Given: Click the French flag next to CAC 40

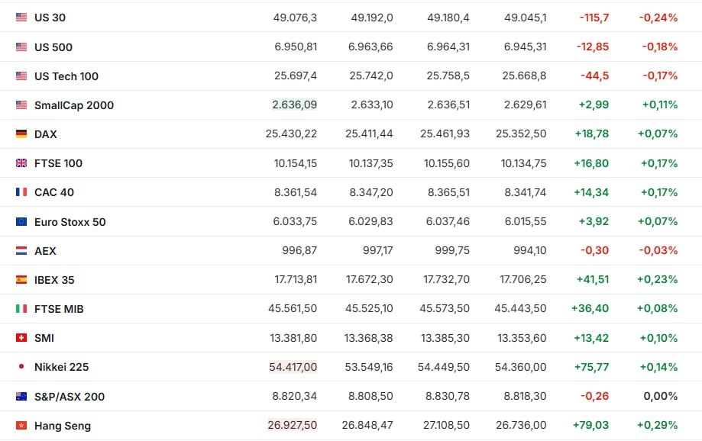Looking at the screenshot, I should click(21, 192).
